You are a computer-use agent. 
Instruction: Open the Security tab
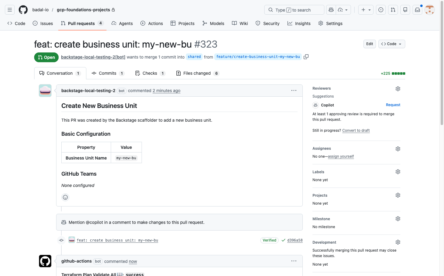tap(268, 23)
